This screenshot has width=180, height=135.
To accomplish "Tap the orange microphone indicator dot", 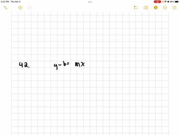I will [x=163, y=2].
